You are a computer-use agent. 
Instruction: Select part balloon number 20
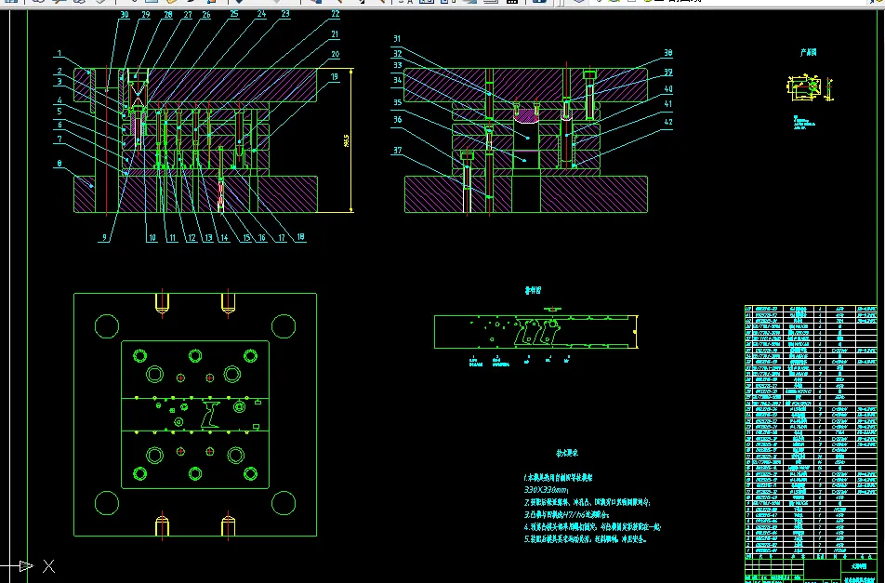pyautogui.click(x=336, y=54)
